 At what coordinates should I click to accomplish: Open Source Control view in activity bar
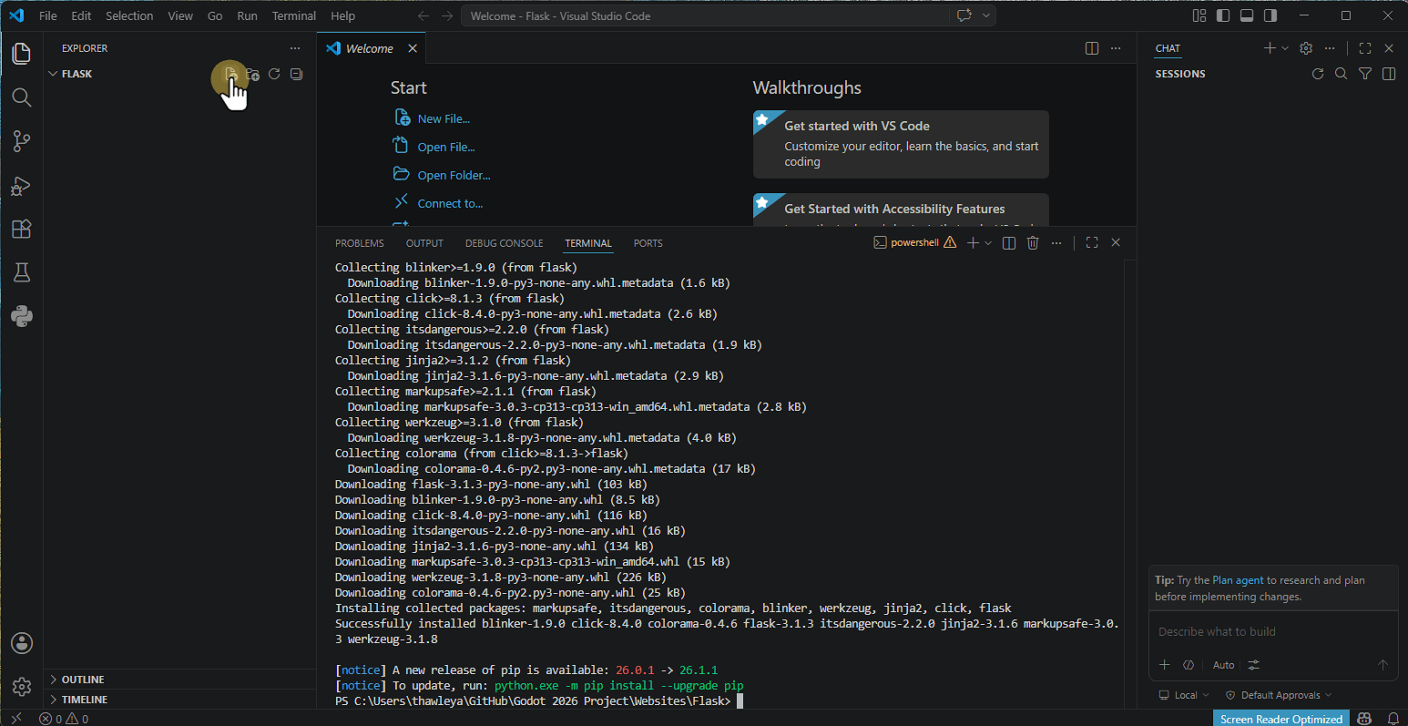click(22, 141)
